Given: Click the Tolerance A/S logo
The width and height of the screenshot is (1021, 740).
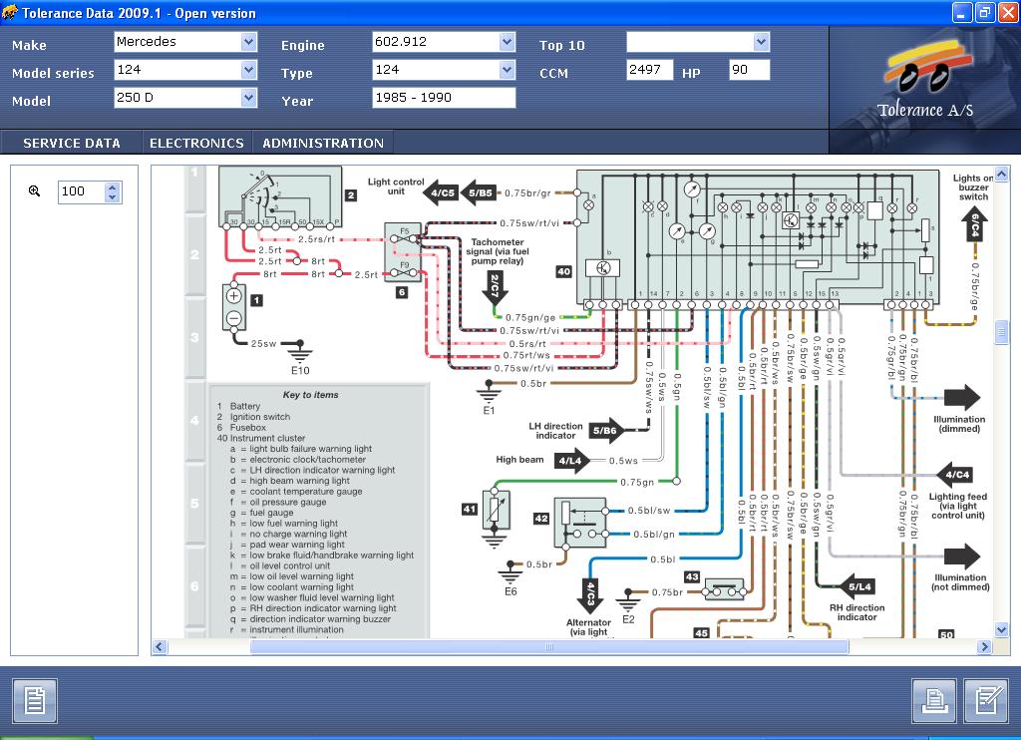Looking at the screenshot, I should pos(925,80).
